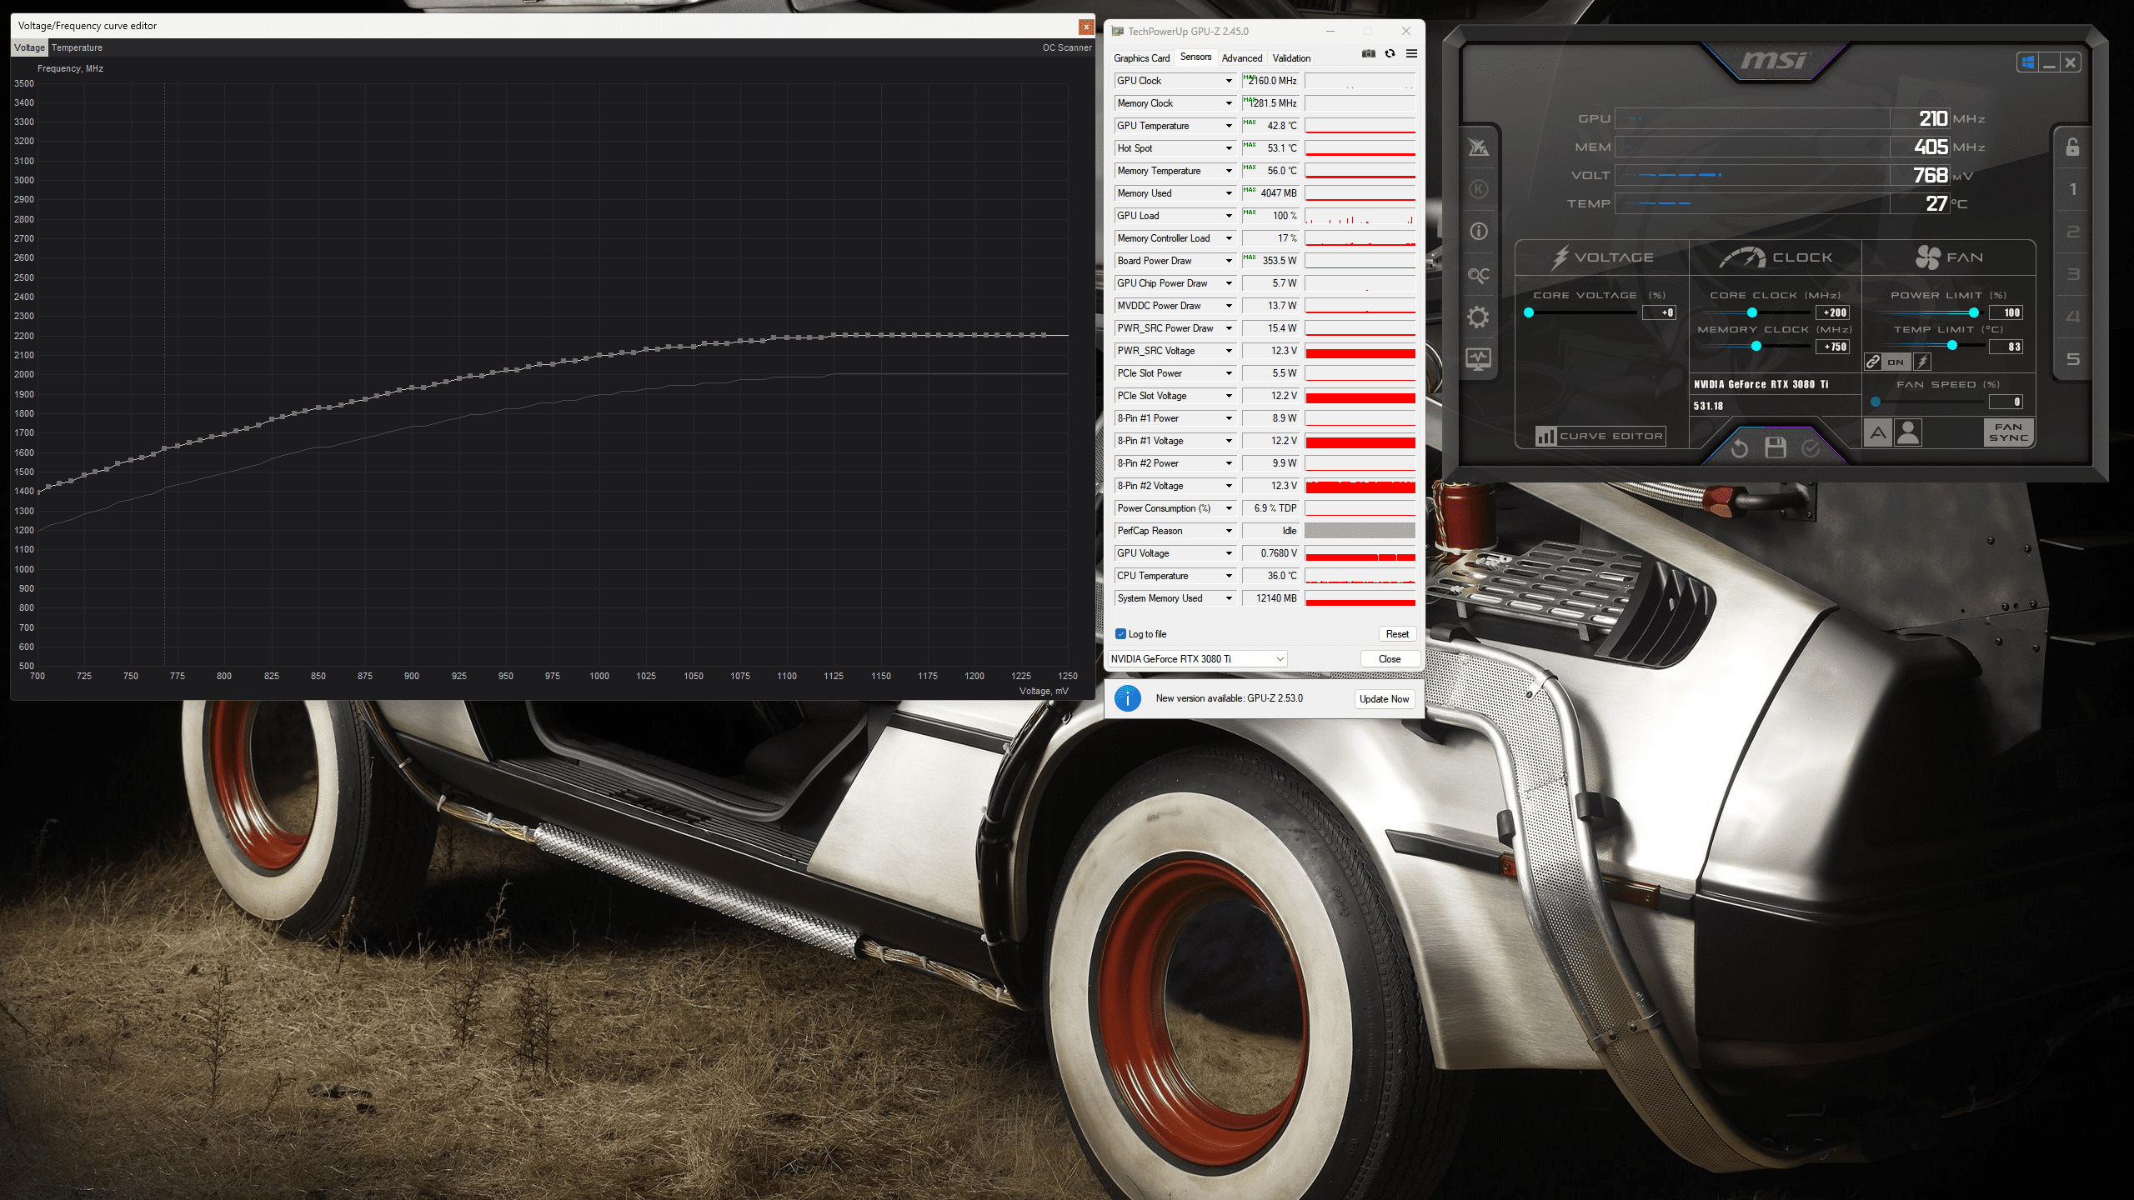
Task: Select Afterburner profile slot 5
Action: point(2072,359)
